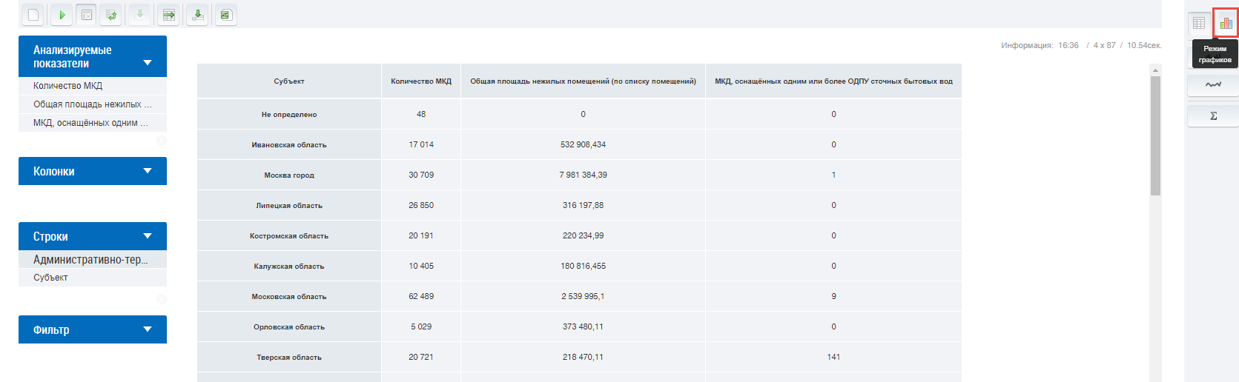Click the Субъект column header
This screenshot has width=1239, height=382.
[x=289, y=81]
